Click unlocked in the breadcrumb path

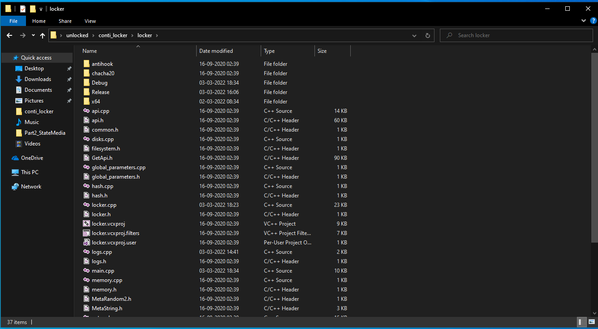point(77,35)
